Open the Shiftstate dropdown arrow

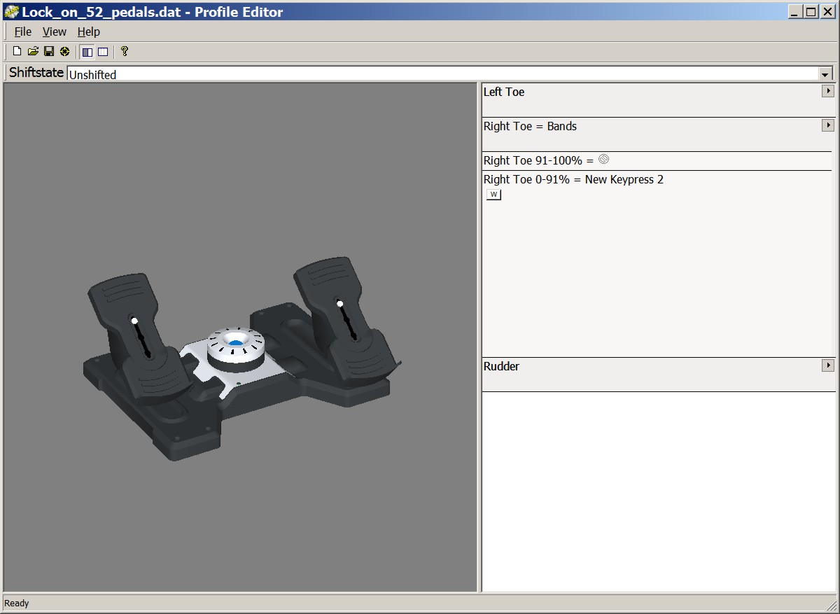pyautogui.click(x=825, y=74)
